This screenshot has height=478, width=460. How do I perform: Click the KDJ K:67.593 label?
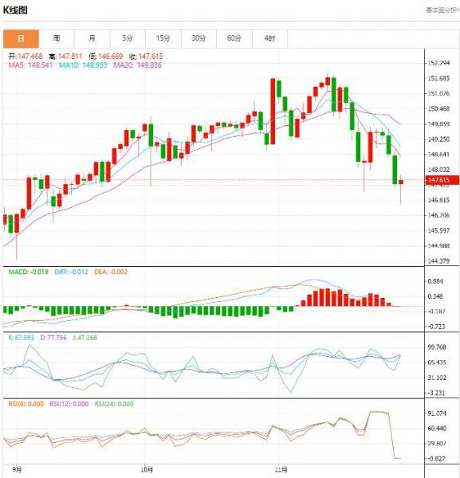tap(21, 338)
